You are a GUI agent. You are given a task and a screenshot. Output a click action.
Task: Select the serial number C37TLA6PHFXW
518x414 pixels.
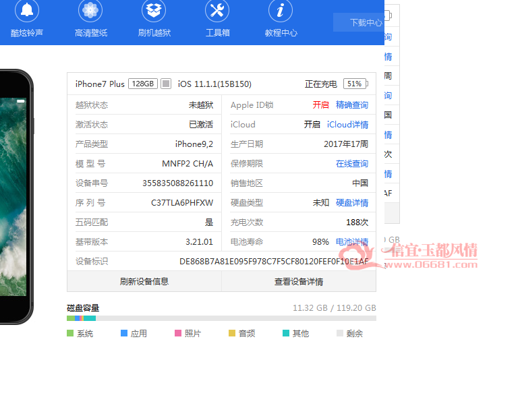point(182,203)
